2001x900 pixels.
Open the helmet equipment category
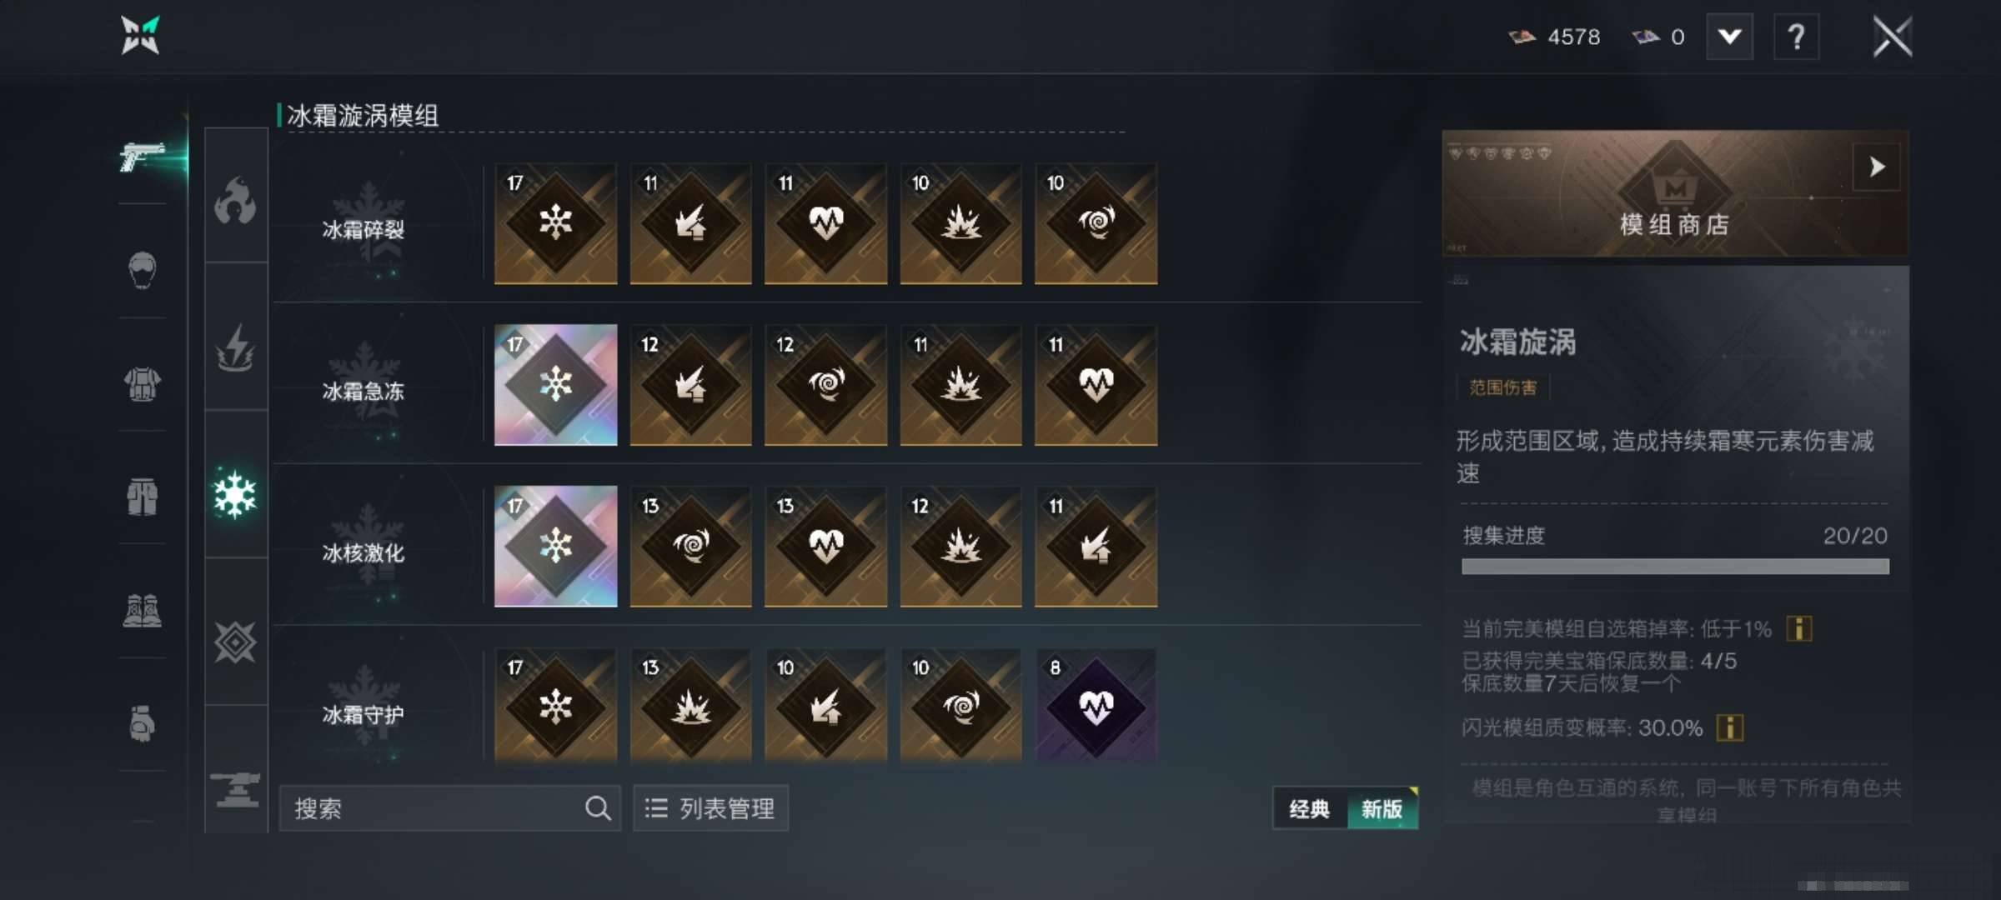point(143,270)
